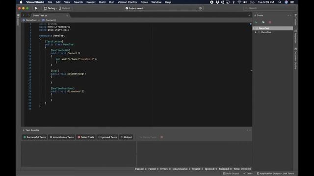Close the DemoTest.cs tab
Viewport: 314px width, 176px height.
[x=67, y=15]
